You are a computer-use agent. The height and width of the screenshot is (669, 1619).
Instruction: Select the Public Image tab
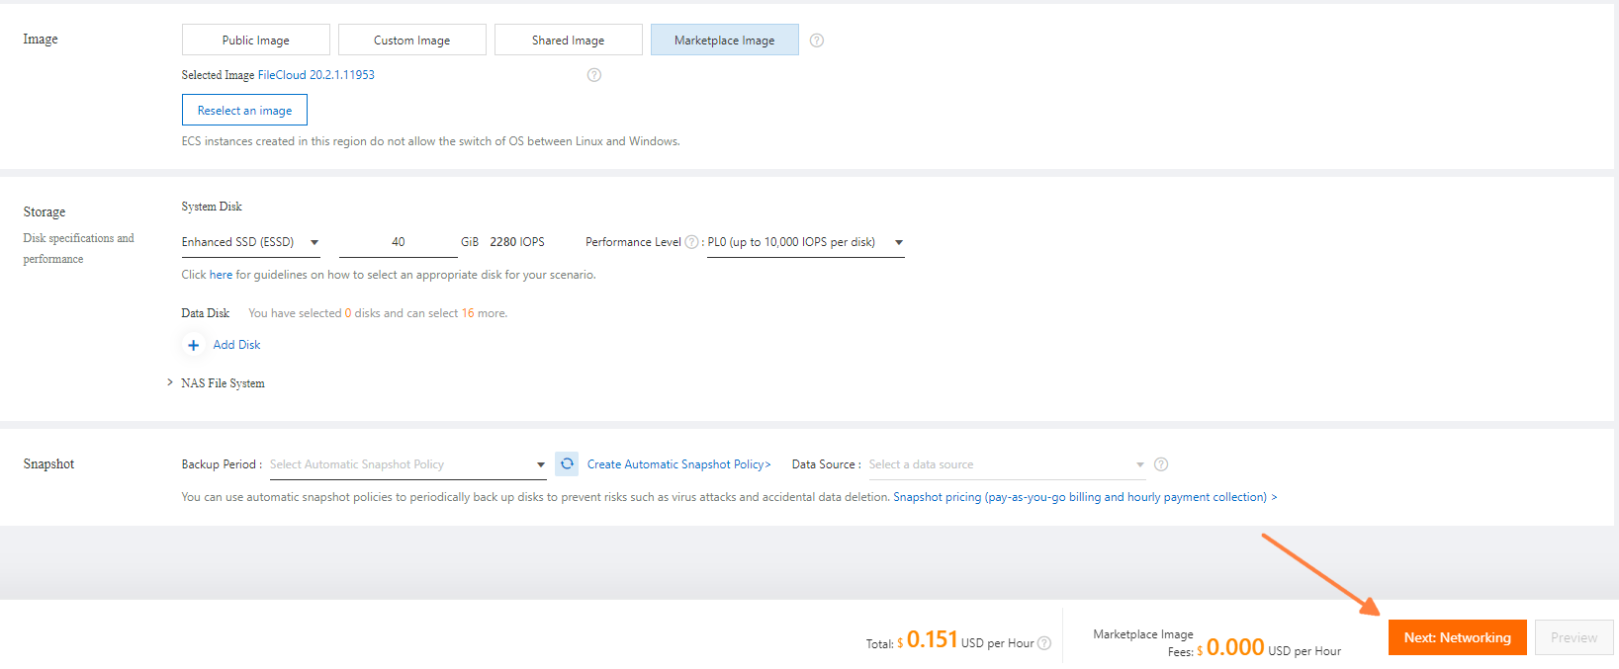[255, 41]
